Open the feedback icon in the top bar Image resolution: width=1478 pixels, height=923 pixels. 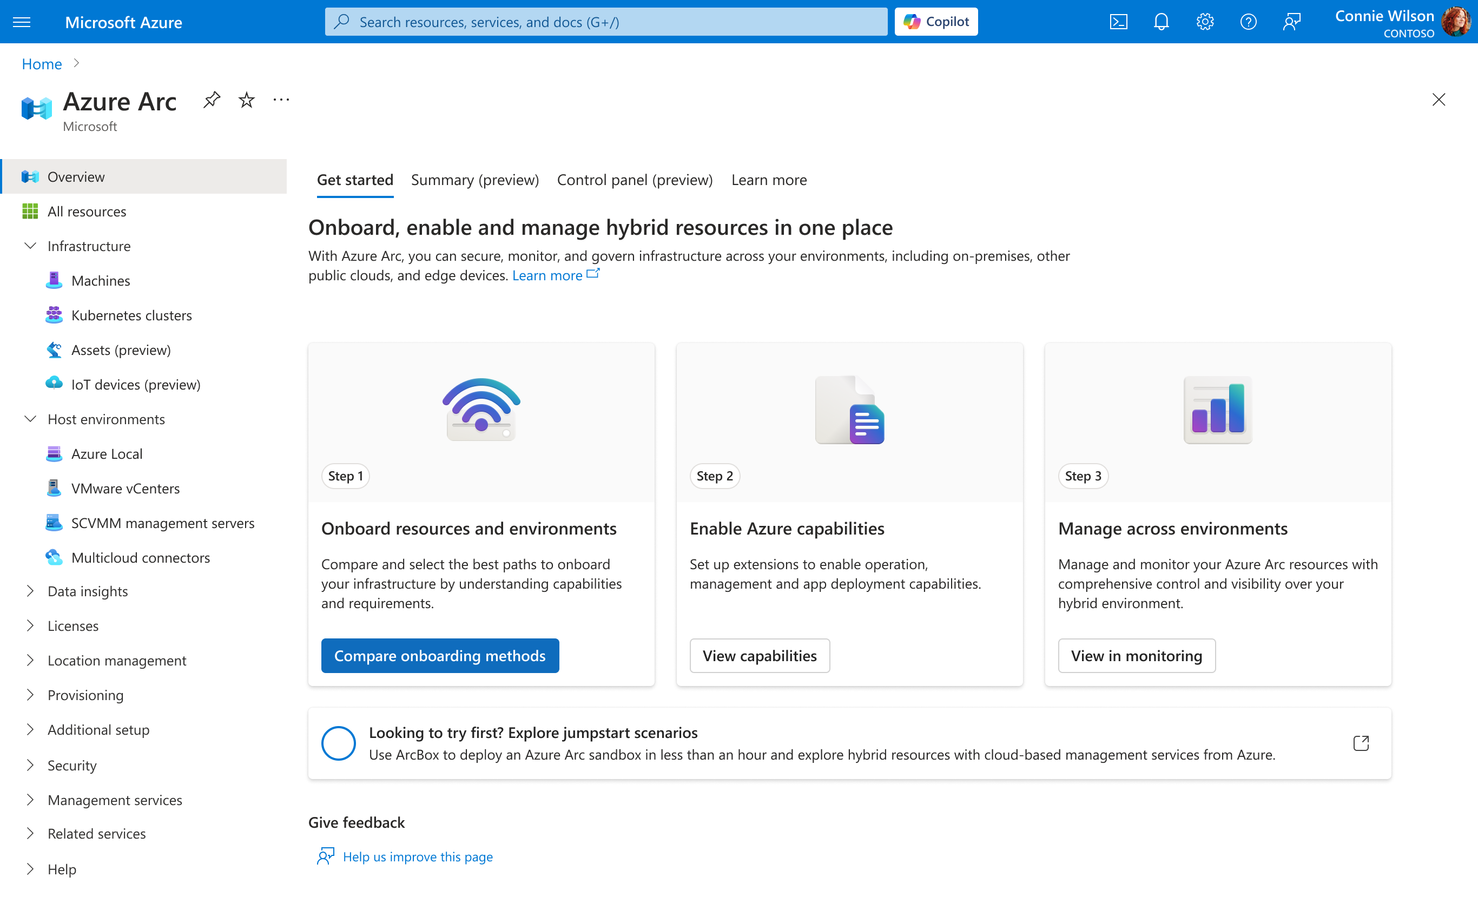click(x=1292, y=21)
